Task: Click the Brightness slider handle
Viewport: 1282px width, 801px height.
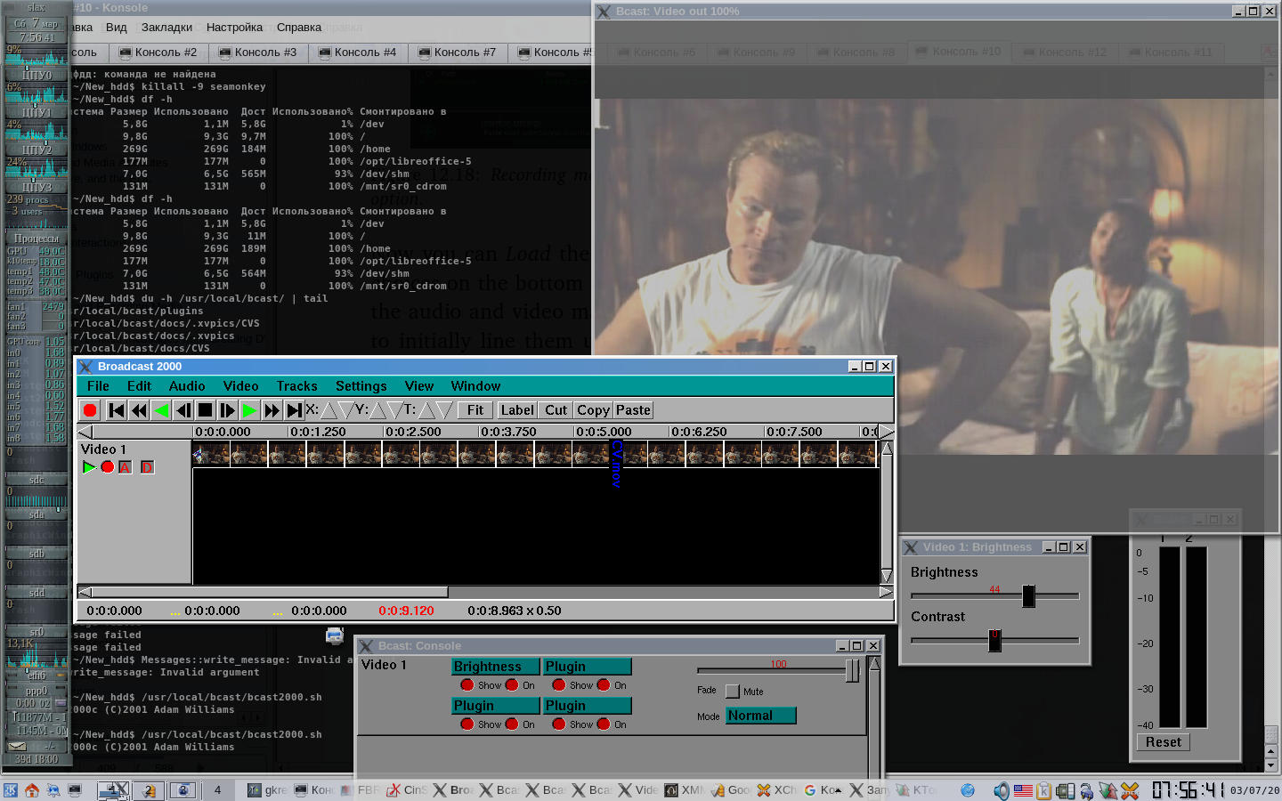Action: [x=1028, y=596]
